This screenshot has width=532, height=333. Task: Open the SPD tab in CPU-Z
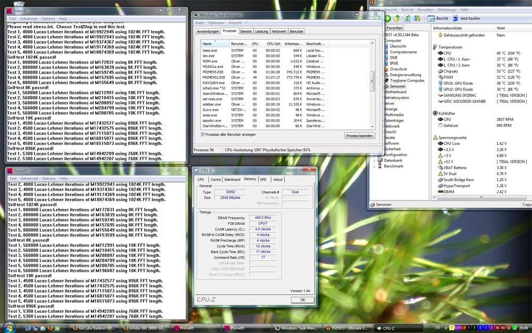point(263,180)
